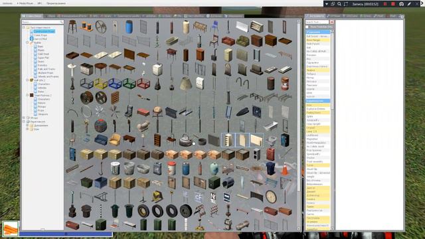Spawn the white washing machine prop
Screen dimensions: 425x239
[x=157, y=69]
